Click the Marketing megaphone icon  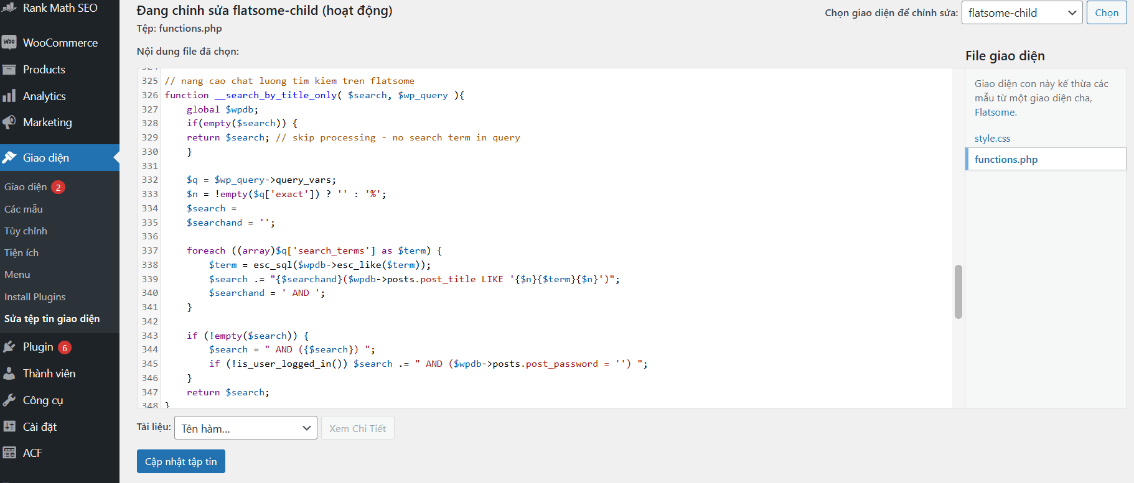tap(9, 122)
